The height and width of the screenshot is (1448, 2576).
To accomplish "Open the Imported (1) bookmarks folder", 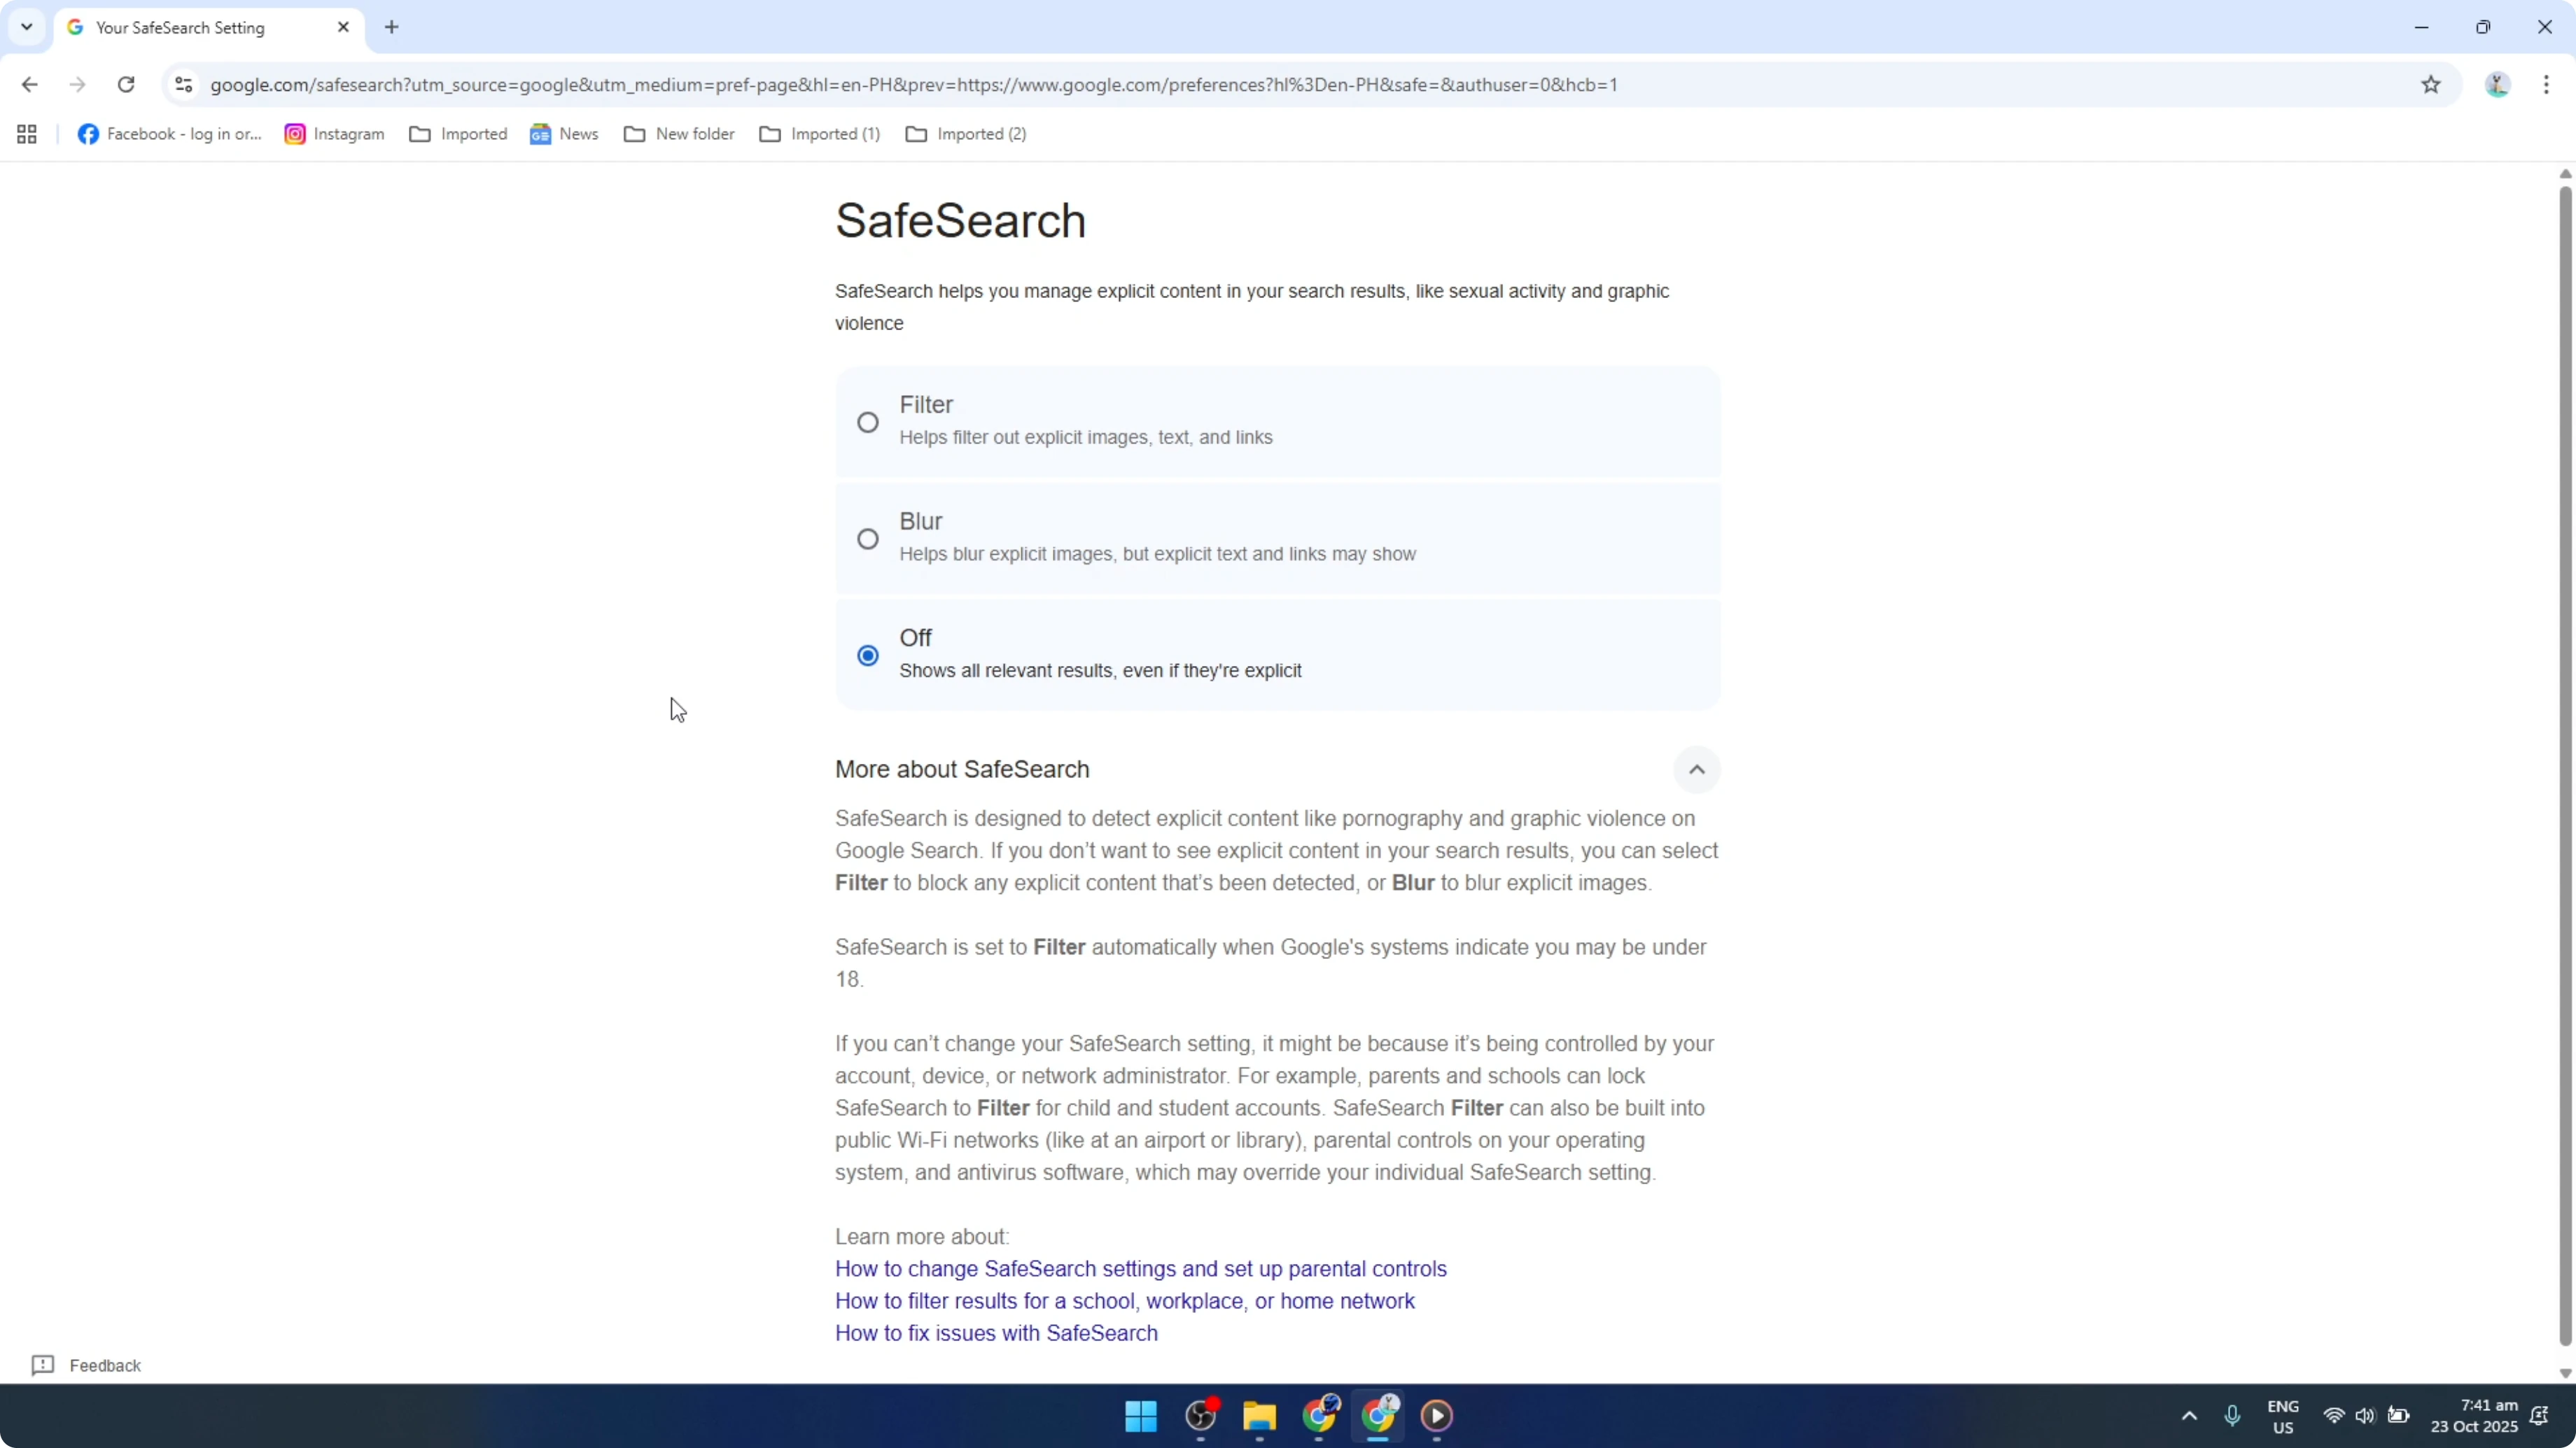I will click(x=819, y=133).
